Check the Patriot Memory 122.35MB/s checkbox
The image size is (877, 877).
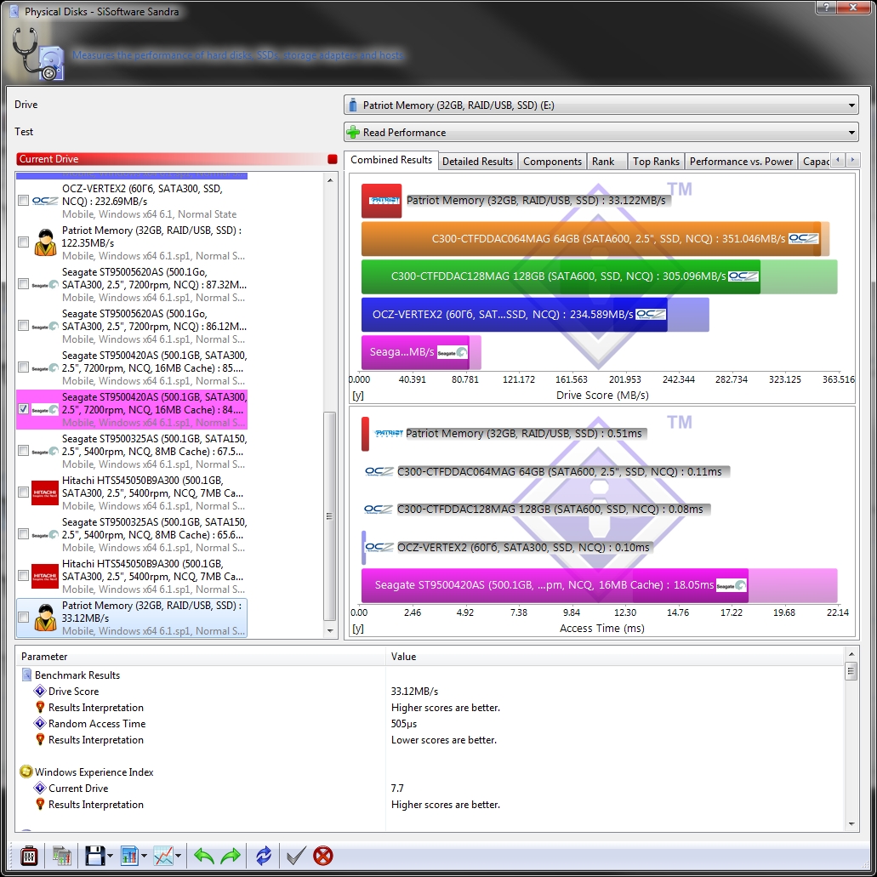coord(23,242)
